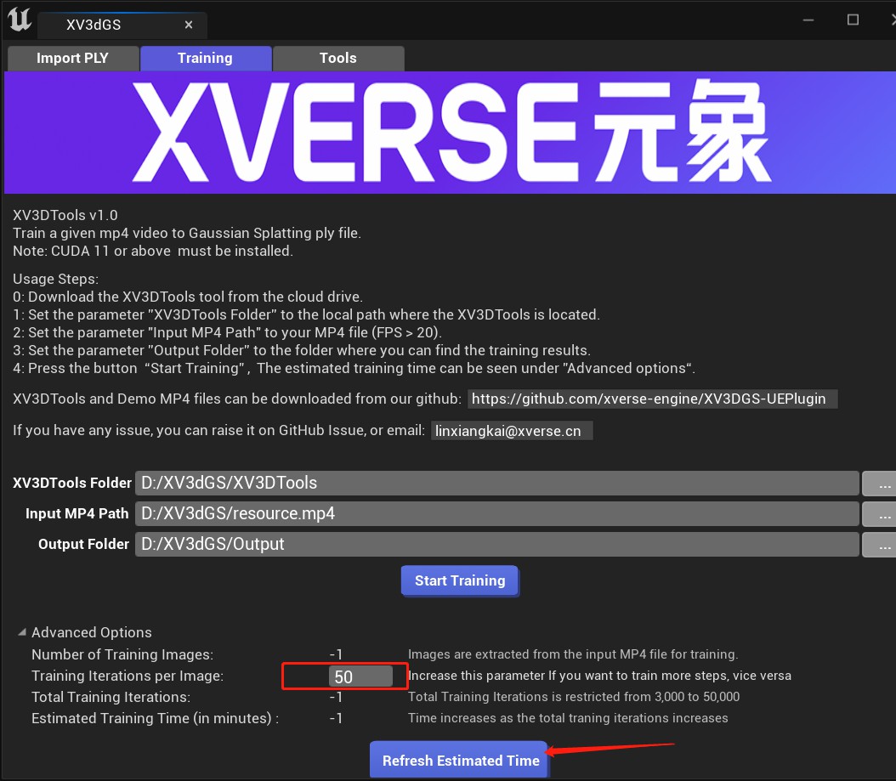The width and height of the screenshot is (896, 781).
Task: Open the Training tab
Action: pos(205,59)
